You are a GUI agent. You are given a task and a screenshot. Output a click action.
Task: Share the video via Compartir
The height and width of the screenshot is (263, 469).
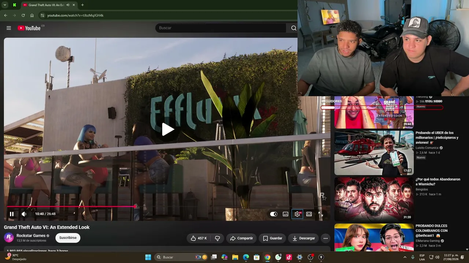point(241,238)
